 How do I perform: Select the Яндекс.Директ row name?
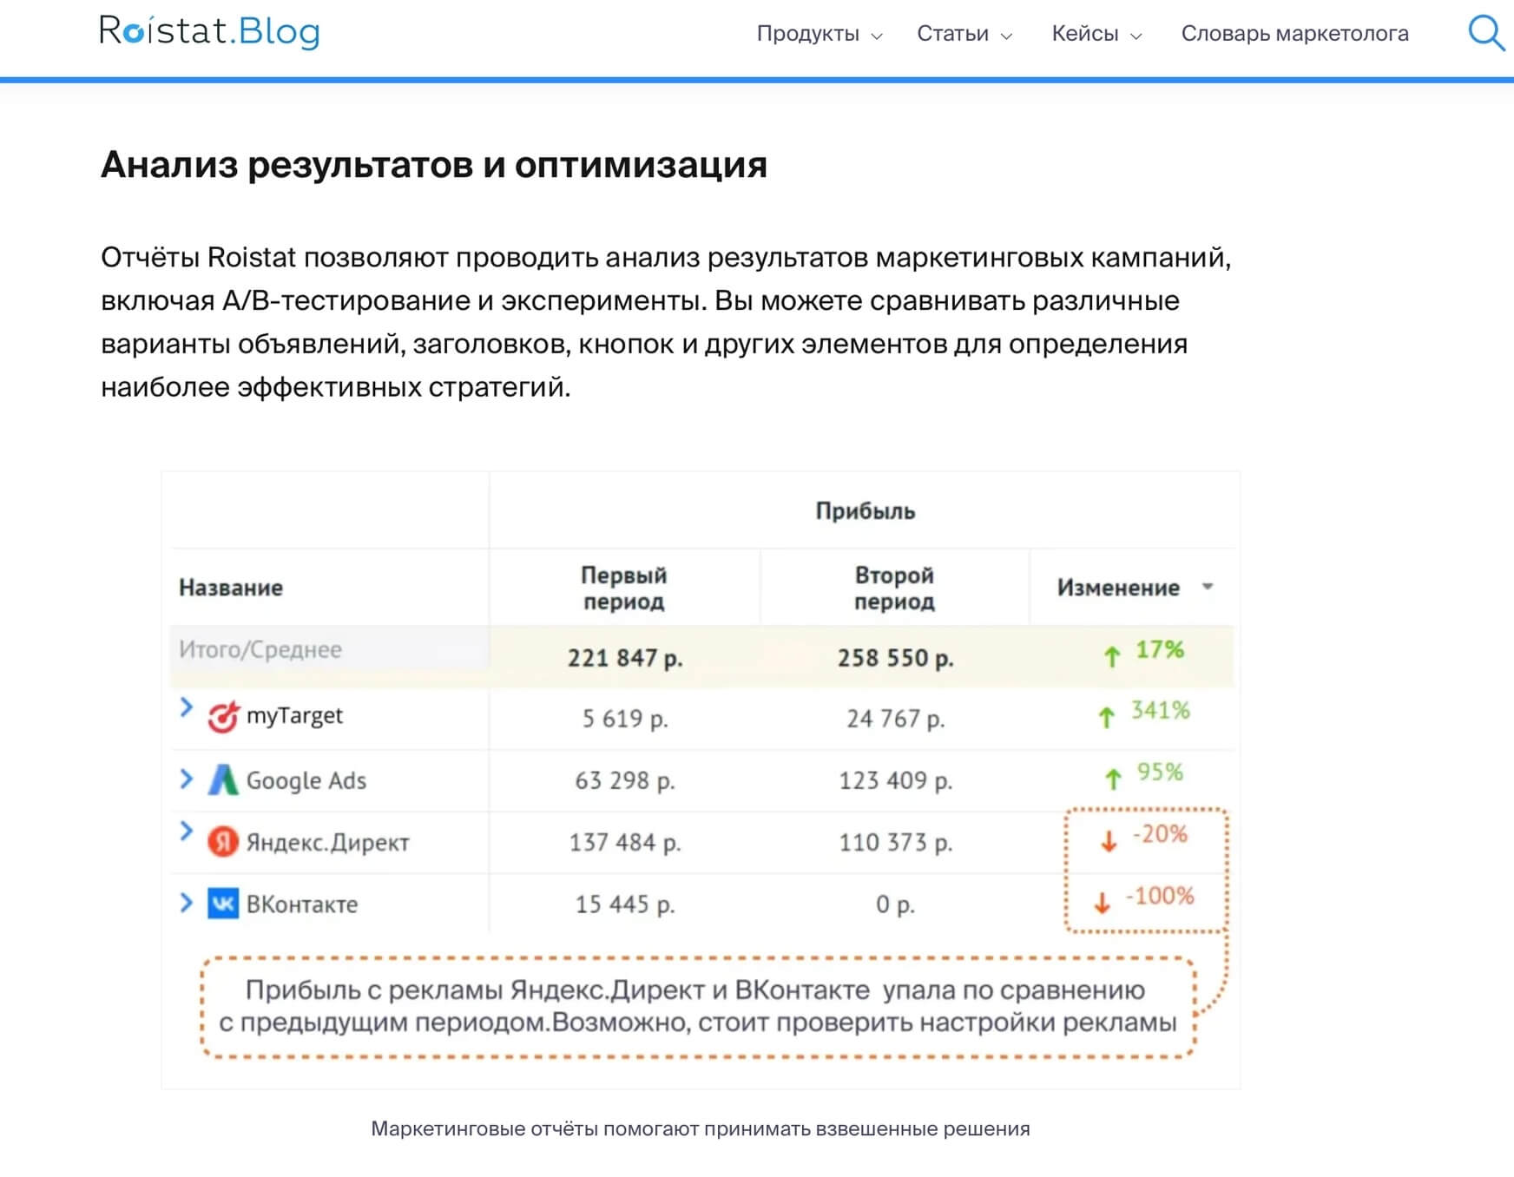(328, 842)
